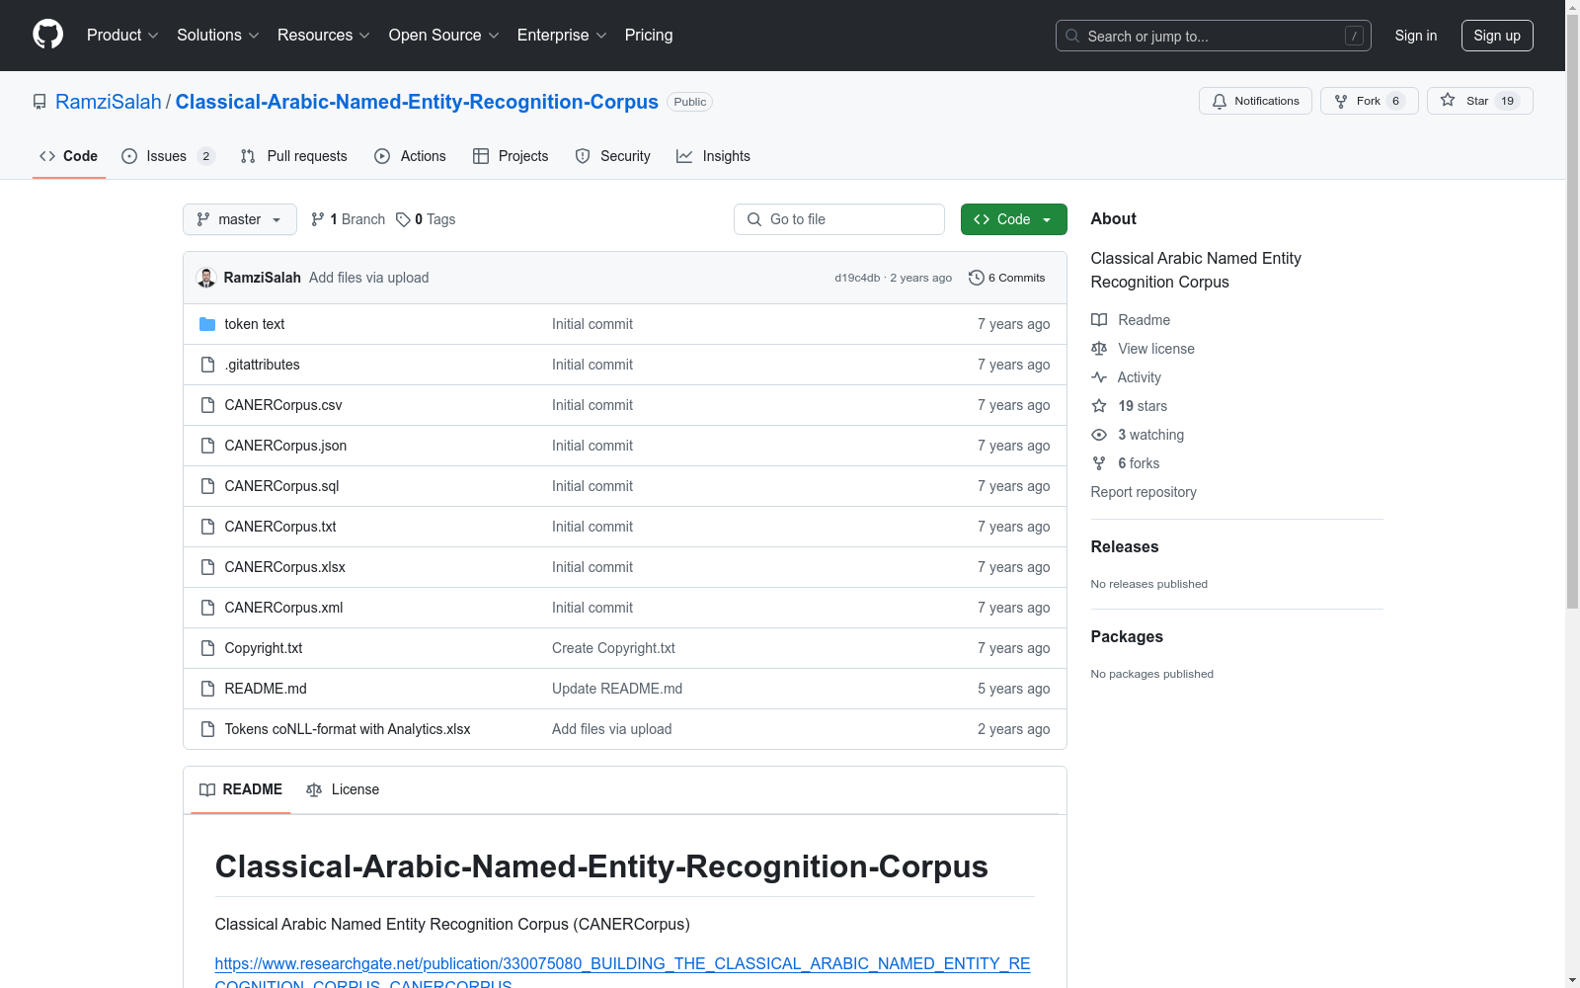
Task: Open the master branch dropdown
Action: [x=240, y=219]
